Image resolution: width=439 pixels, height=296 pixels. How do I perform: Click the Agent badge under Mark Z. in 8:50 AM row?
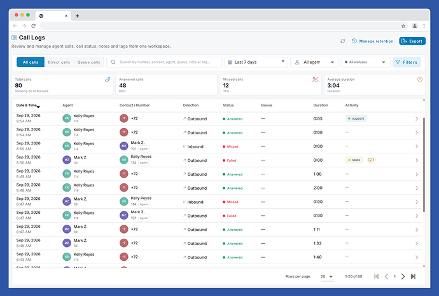pos(144,149)
